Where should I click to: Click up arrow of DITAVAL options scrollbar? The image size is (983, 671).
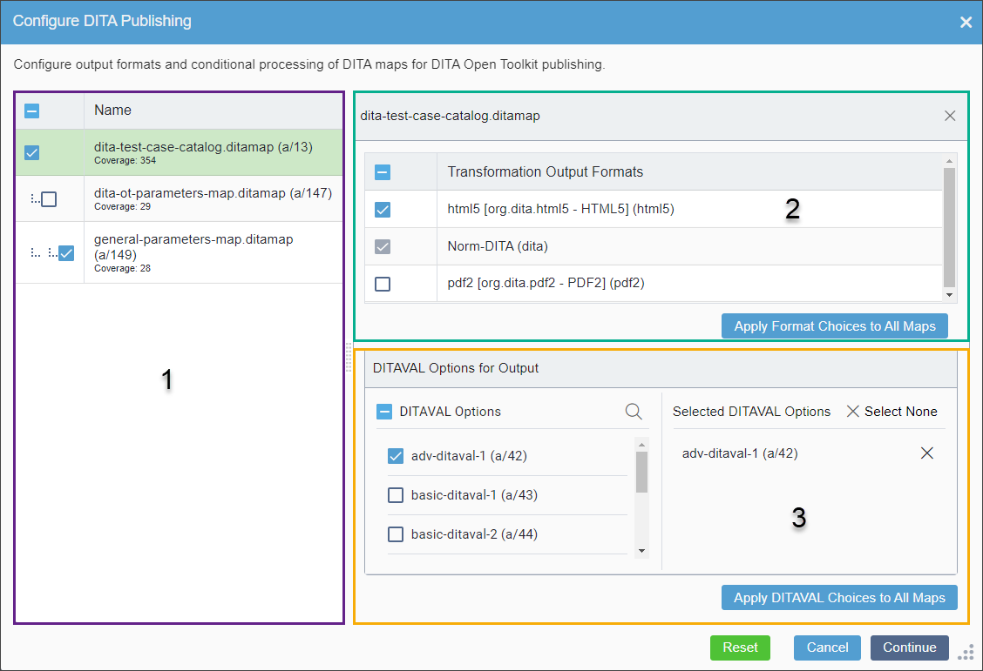click(x=641, y=445)
